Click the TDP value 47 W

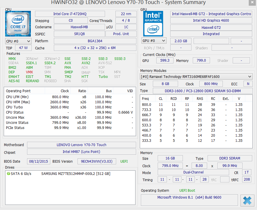click(x=23, y=48)
